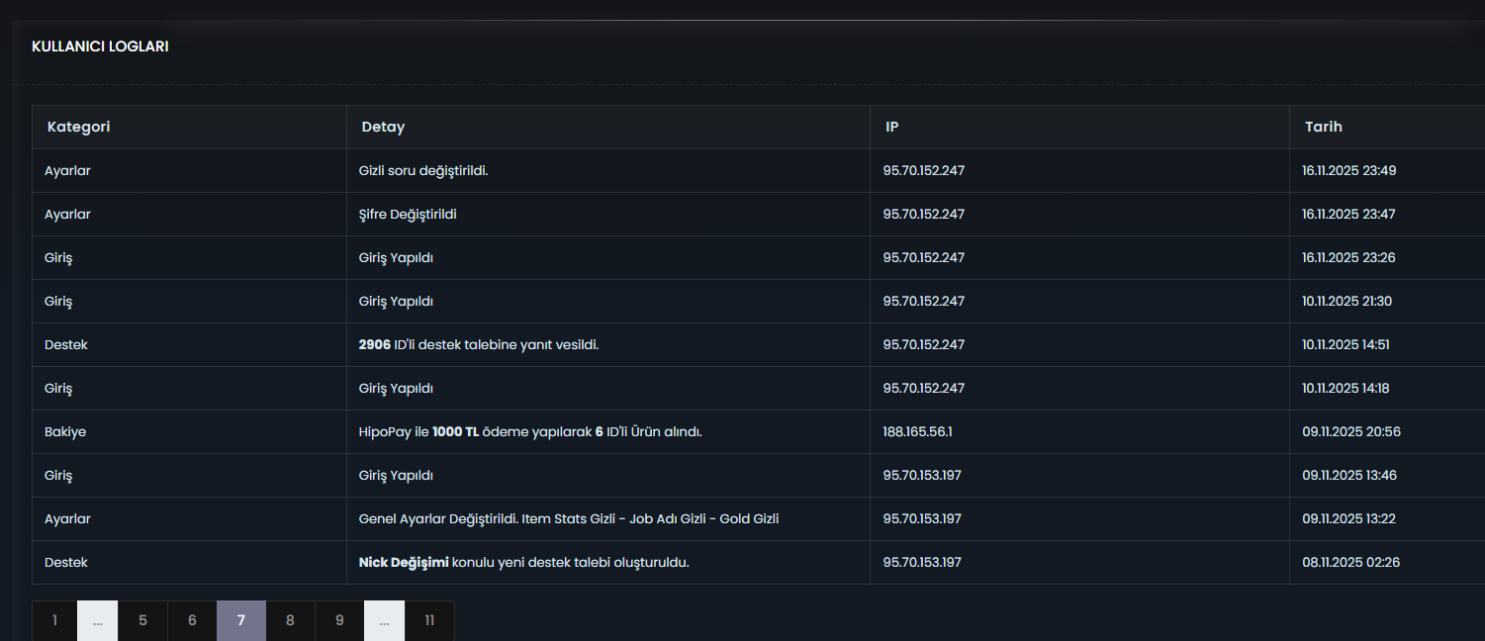
Task: Click the second ellipsis before page 11
Action: pyautogui.click(x=385, y=620)
